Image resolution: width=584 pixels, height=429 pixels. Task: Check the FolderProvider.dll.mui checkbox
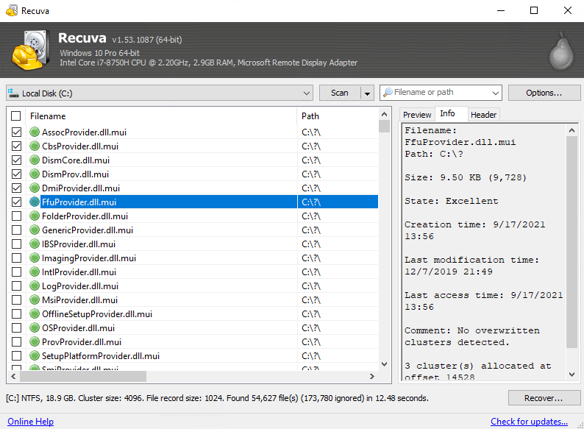coord(16,216)
